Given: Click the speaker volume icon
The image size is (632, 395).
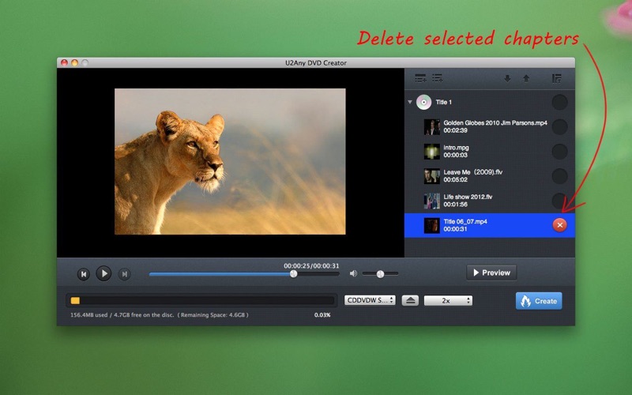Looking at the screenshot, I should tap(353, 273).
